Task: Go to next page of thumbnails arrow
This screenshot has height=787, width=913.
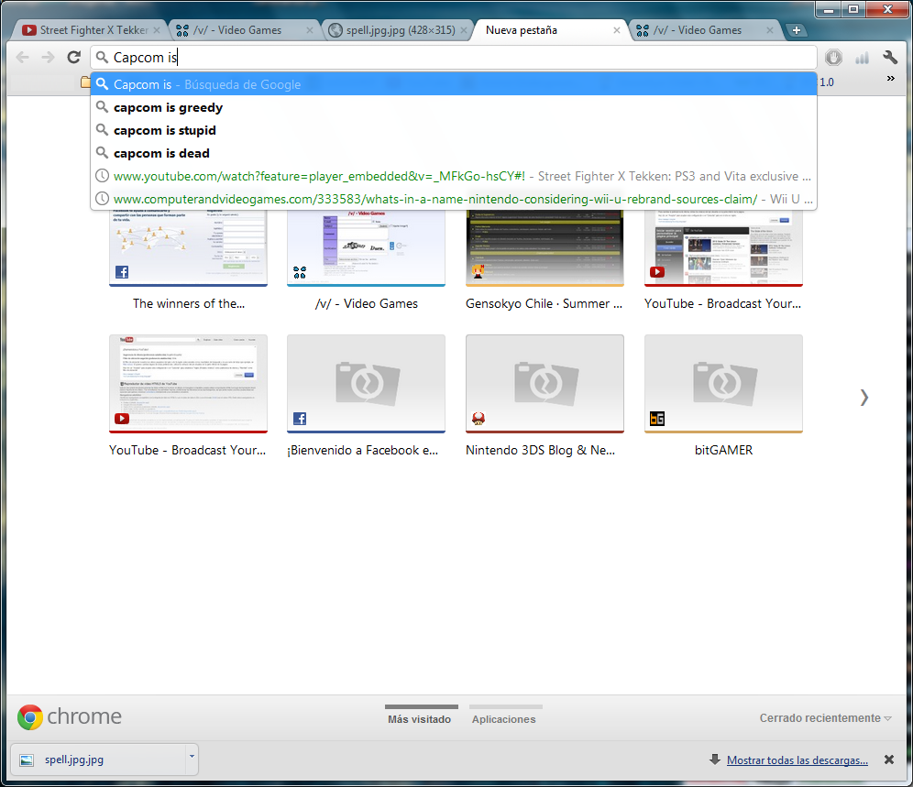Action: click(864, 398)
